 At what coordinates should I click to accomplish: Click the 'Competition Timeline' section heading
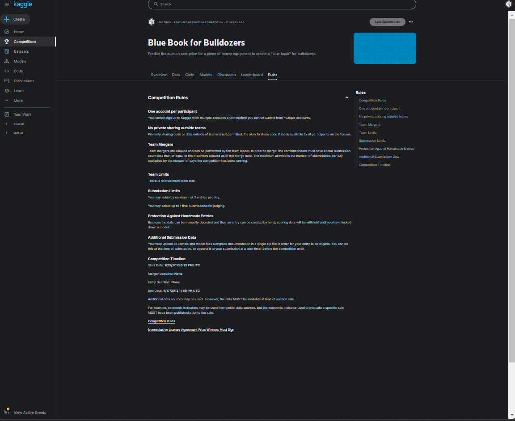pyautogui.click(x=166, y=259)
